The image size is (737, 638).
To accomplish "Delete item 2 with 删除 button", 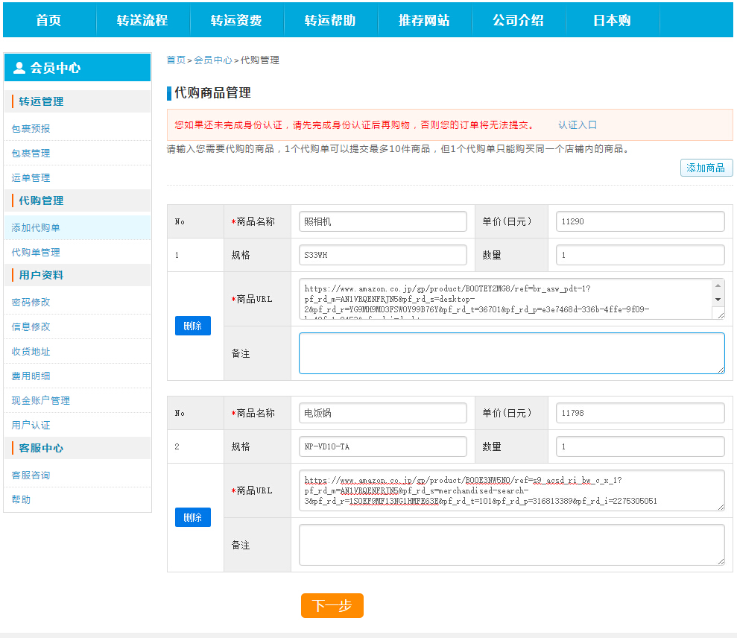I will point(192,517).
